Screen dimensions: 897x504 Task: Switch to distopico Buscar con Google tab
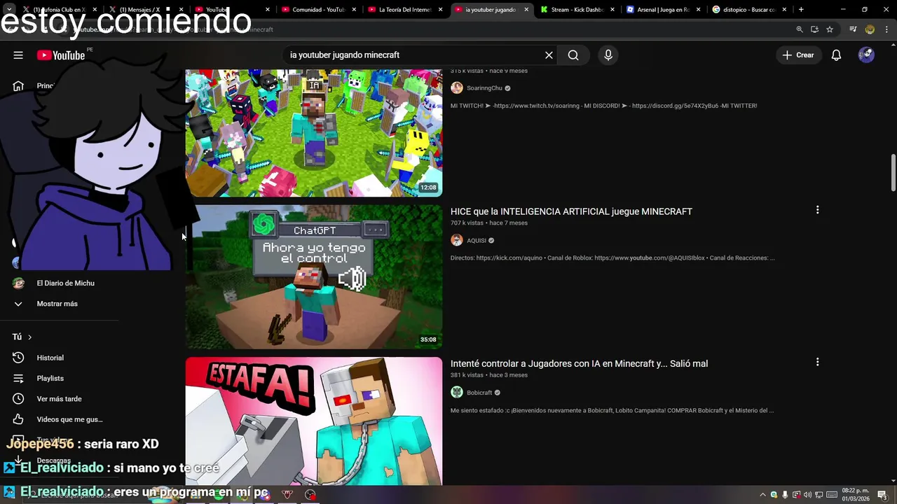coord(749,10)
